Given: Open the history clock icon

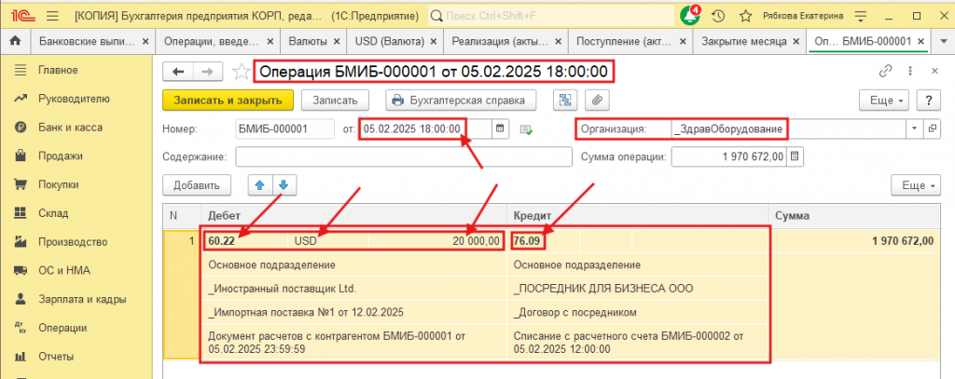Looking at the screenshot, I should pos(718,16).
